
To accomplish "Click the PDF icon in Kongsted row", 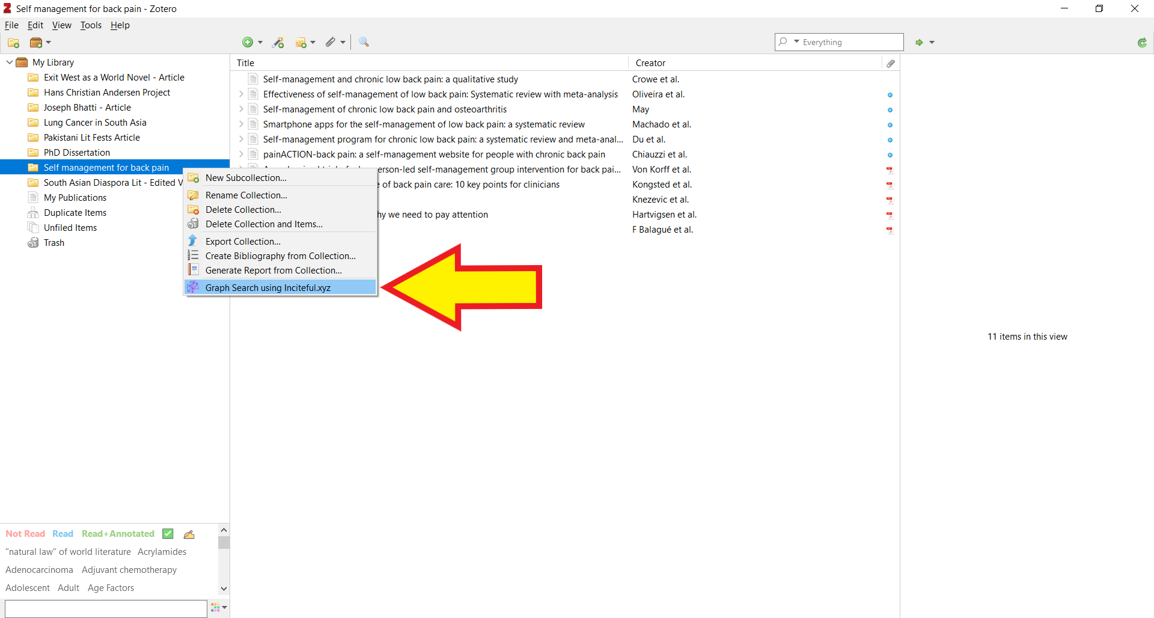I will point(890,185).
